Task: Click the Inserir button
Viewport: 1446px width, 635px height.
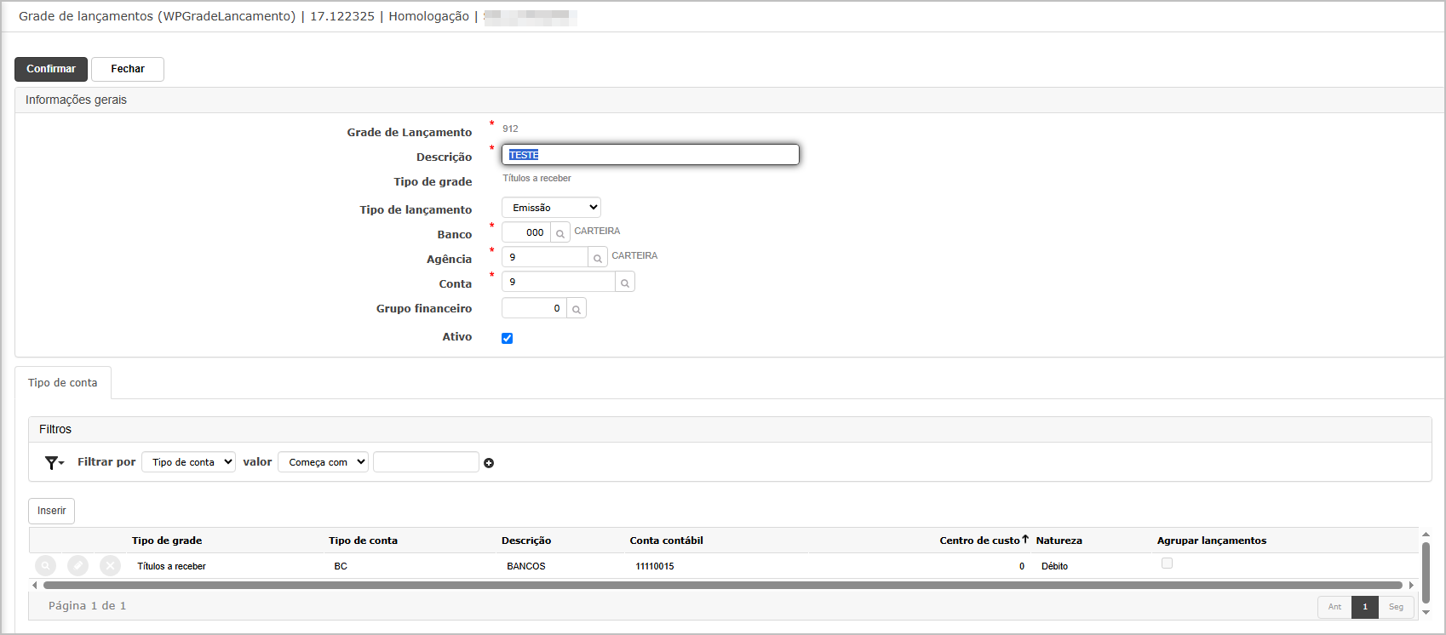Action: tap(52, 511)
